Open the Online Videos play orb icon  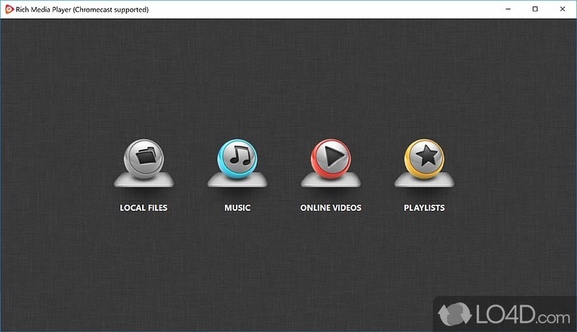(x=331, y=159)
